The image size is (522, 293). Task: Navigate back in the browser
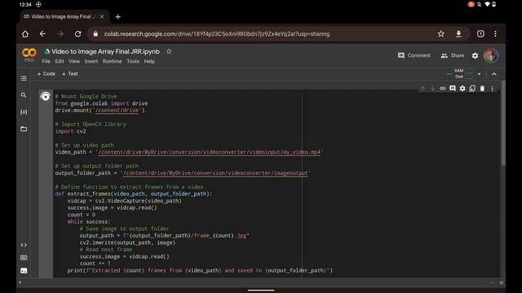[42, 34]
